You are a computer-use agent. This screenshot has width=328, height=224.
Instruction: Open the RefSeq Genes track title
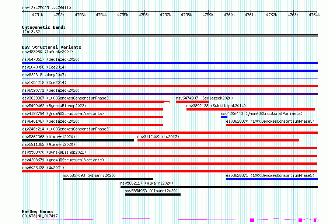pyautogui.click(x=38, y=211)
